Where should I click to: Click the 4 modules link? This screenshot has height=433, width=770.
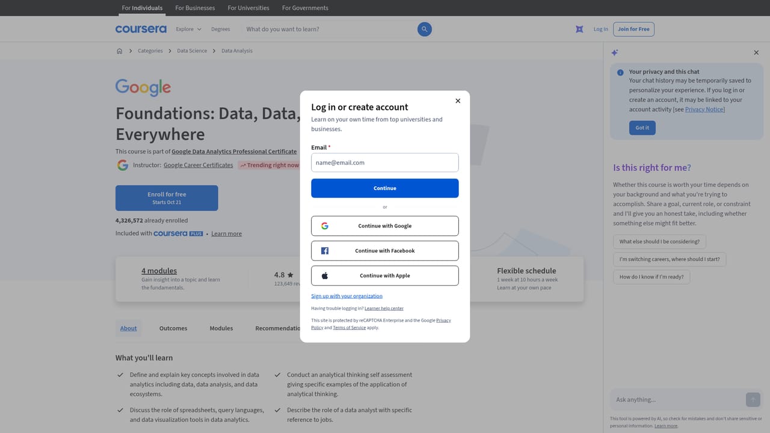tap(159, 271)
